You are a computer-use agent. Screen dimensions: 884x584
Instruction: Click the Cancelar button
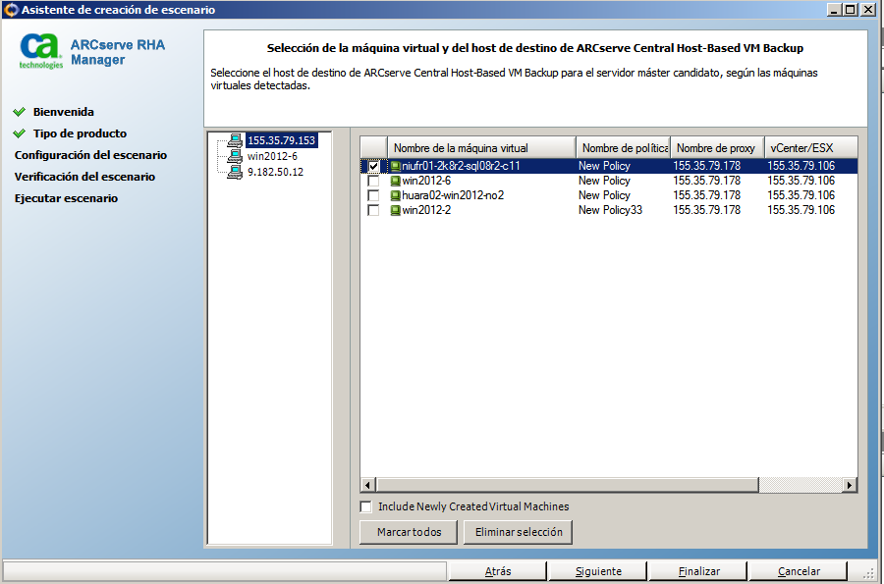tap(799, 571)
